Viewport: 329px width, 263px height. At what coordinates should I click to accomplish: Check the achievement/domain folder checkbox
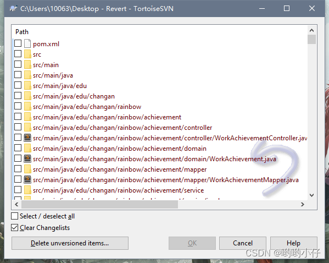pos(18,148)
